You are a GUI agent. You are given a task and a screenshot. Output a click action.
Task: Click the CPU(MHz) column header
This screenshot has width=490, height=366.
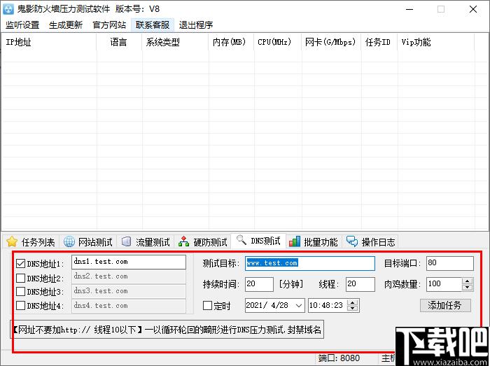[278, 42]
